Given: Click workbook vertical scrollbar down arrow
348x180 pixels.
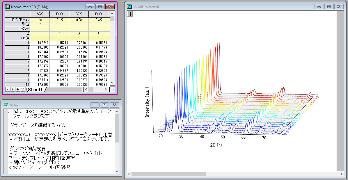Looking at the screenshot, I should tap(112, 82).
